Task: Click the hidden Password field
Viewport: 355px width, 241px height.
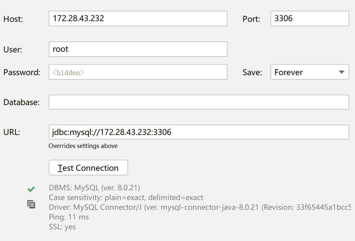Action: click(x=138, y=72)
